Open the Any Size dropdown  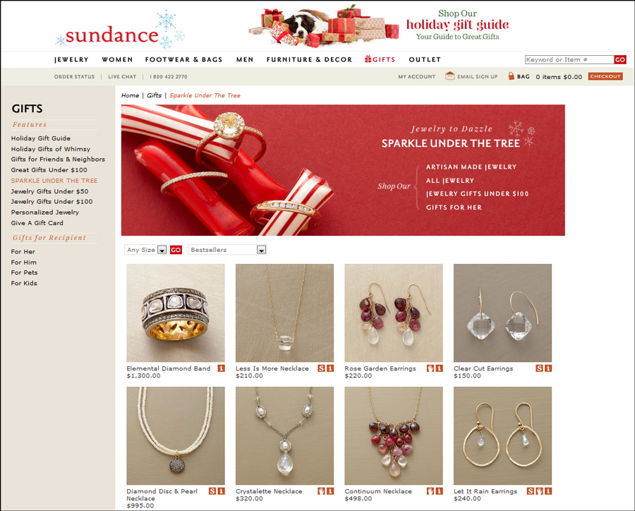(x=145, y=250)
